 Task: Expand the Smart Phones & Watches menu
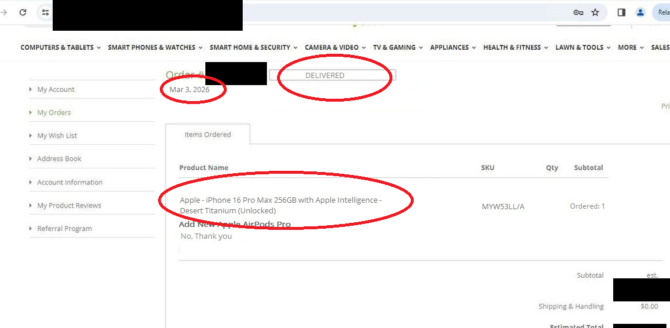coord(155,47)
